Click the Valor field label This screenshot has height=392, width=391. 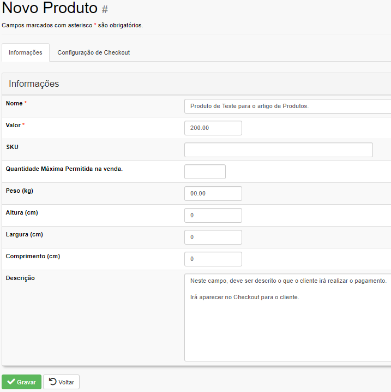point(13,125)
